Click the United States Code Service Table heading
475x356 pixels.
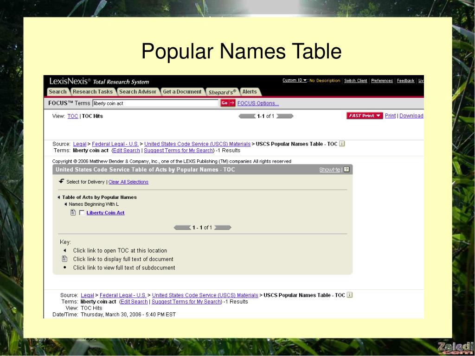(x=145, y=170)
